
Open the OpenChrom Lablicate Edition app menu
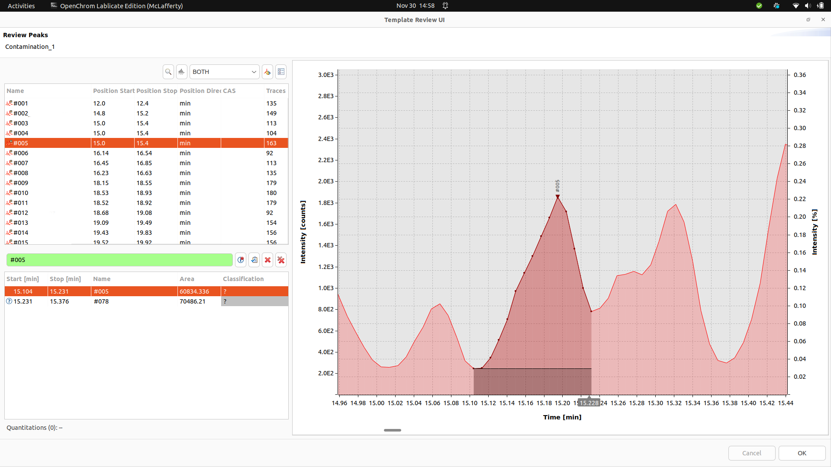(116, 6)
